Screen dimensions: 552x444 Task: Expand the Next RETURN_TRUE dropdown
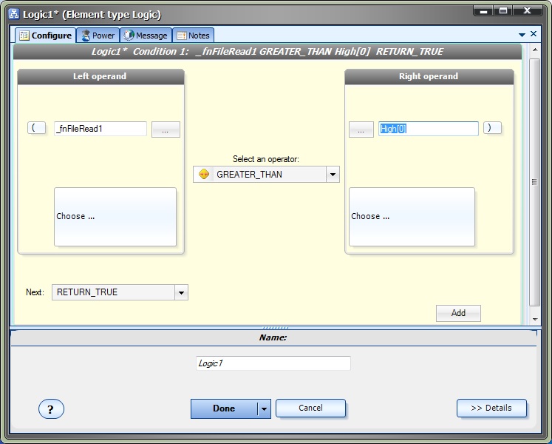point(181,292)
